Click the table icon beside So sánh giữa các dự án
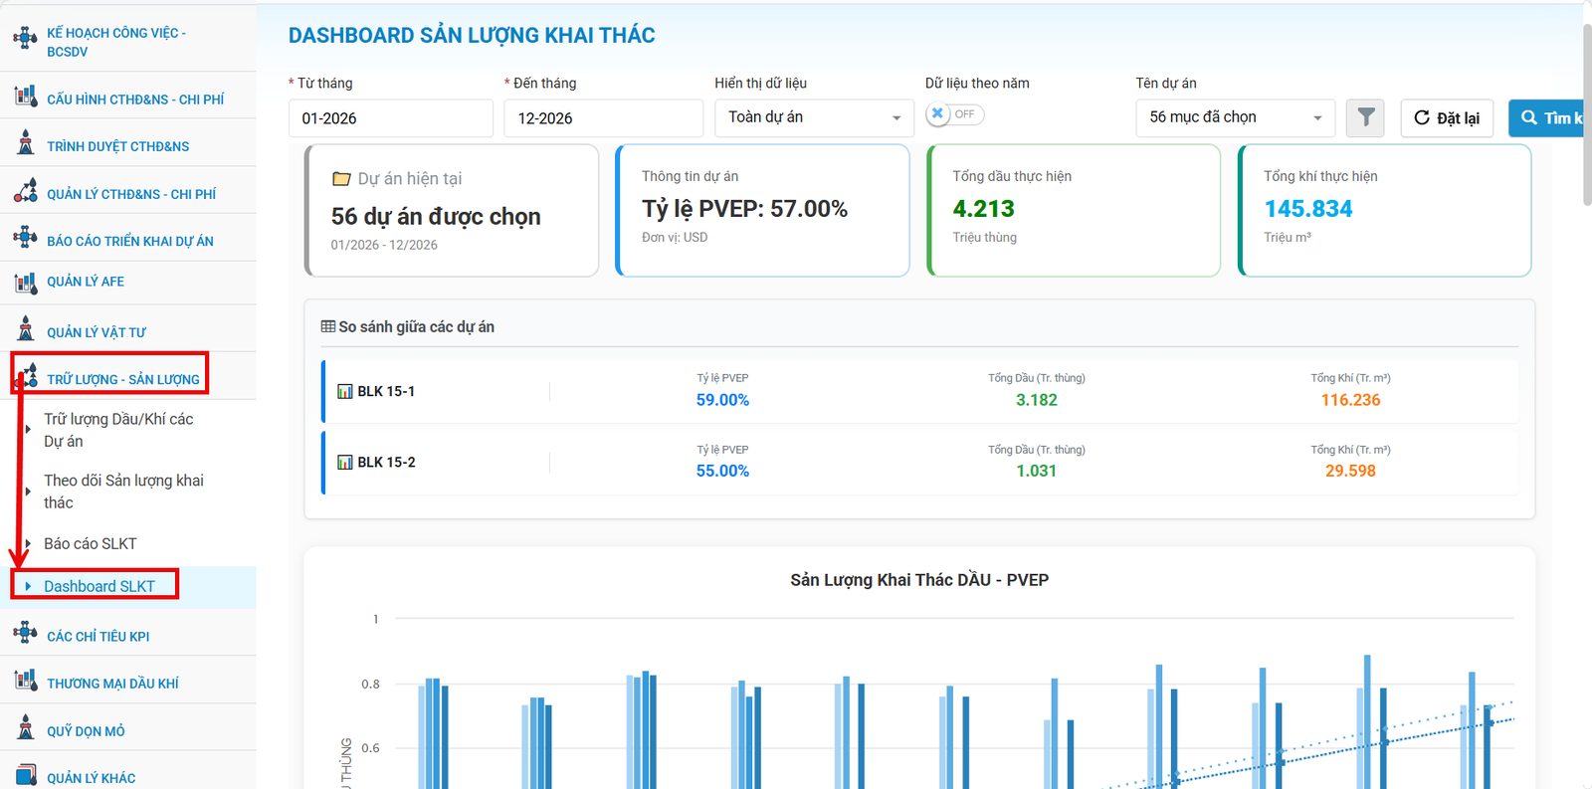1592x789 pixels. click(328, 326)
